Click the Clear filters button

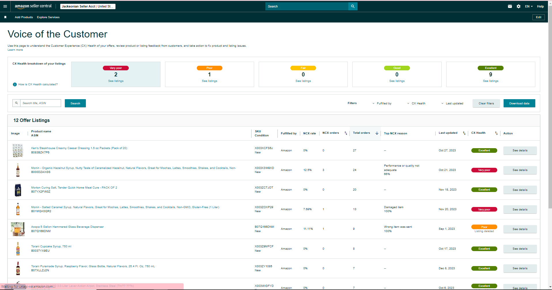(486, 103)
